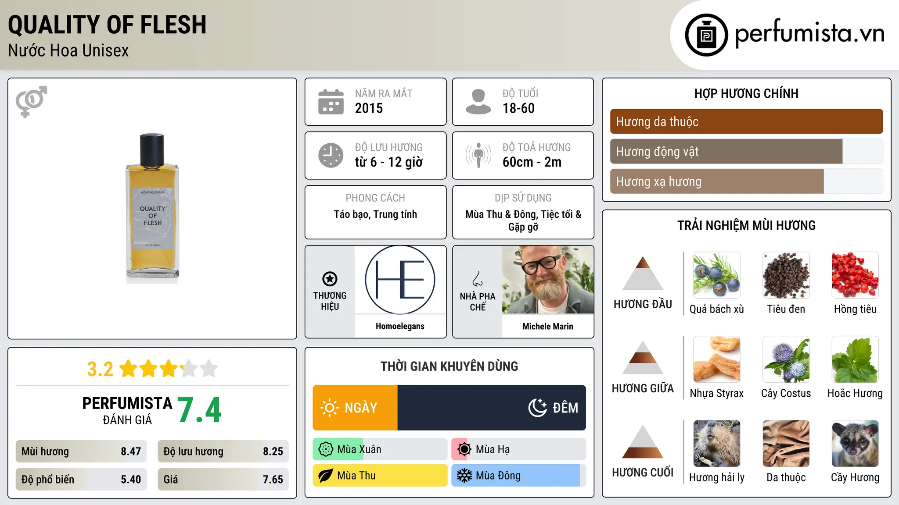Click the perfumista.vn perfume bottle logo icon
Image resolution: width=899 pixels, height=505 pixels.
click(706, 35)
